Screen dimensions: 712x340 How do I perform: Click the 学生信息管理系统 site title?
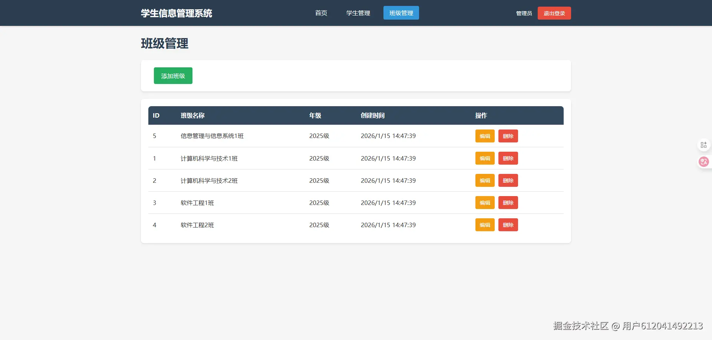(x=177, y=13)
